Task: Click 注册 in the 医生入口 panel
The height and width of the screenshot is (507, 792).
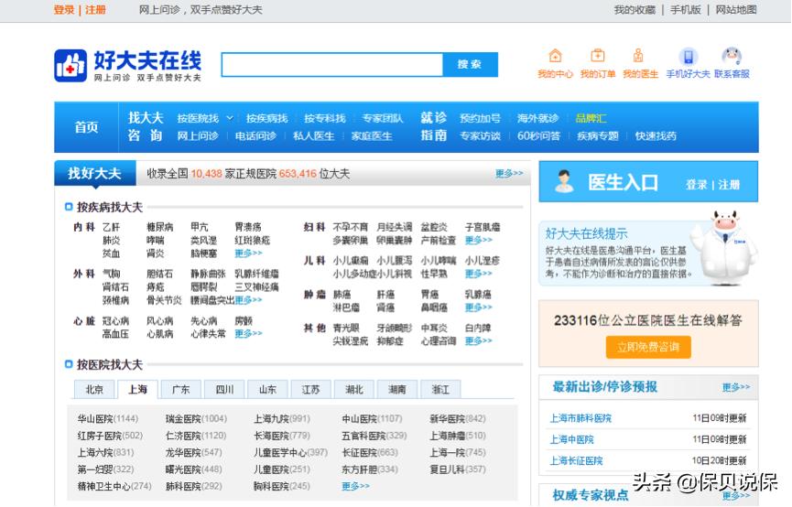Action: [x=729, y=185]
